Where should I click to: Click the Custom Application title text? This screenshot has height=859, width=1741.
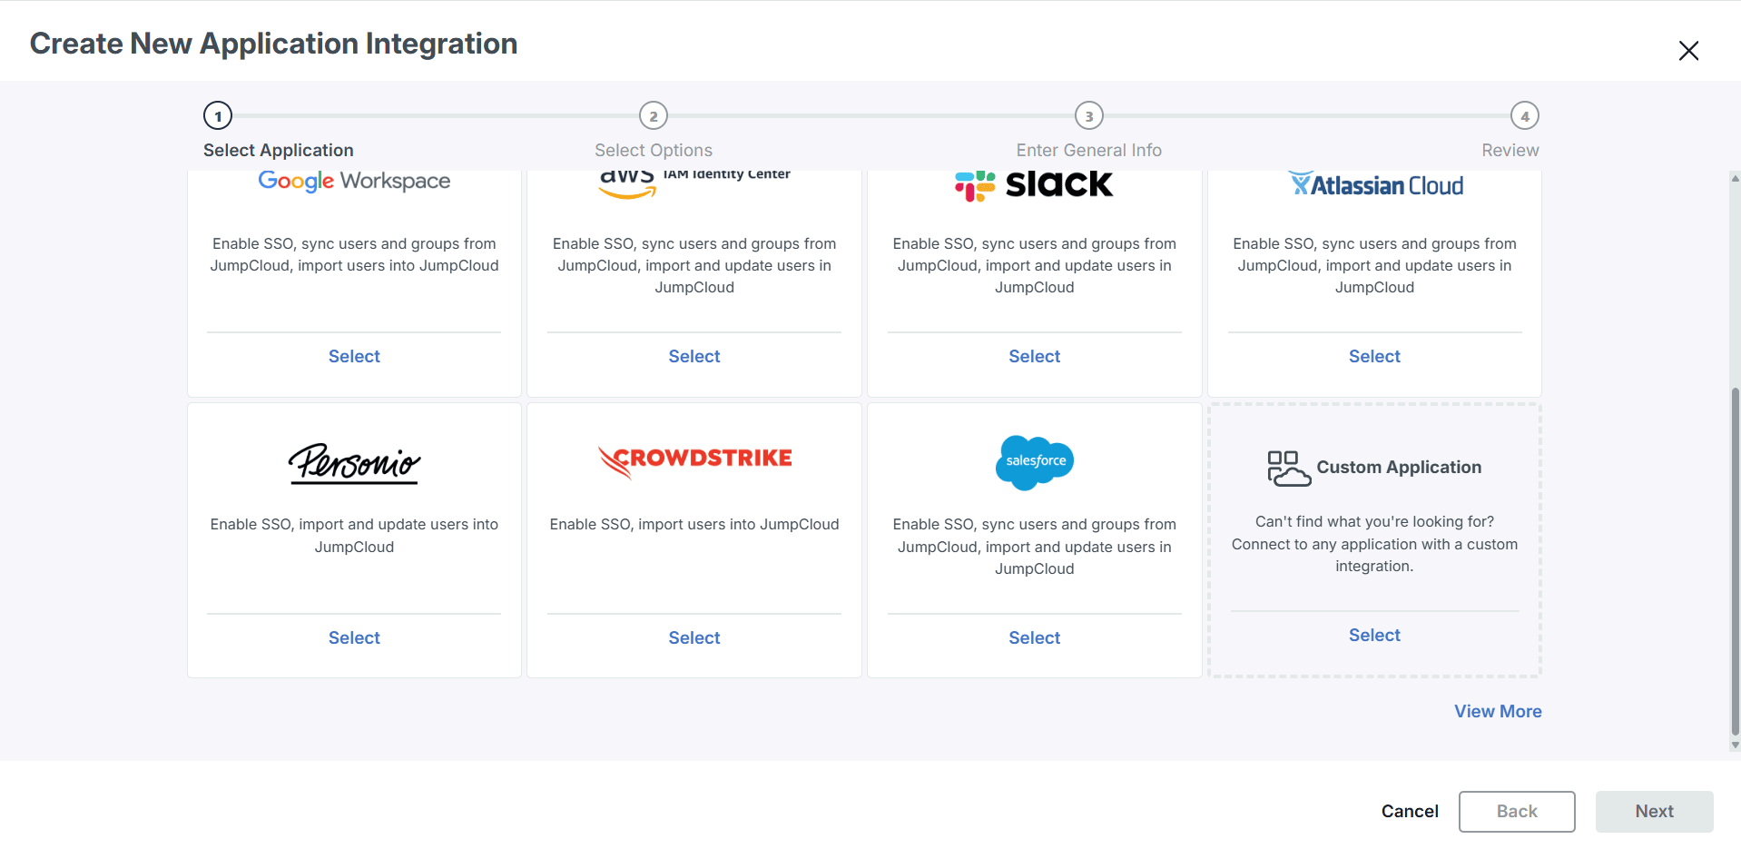coord(1399,468)
